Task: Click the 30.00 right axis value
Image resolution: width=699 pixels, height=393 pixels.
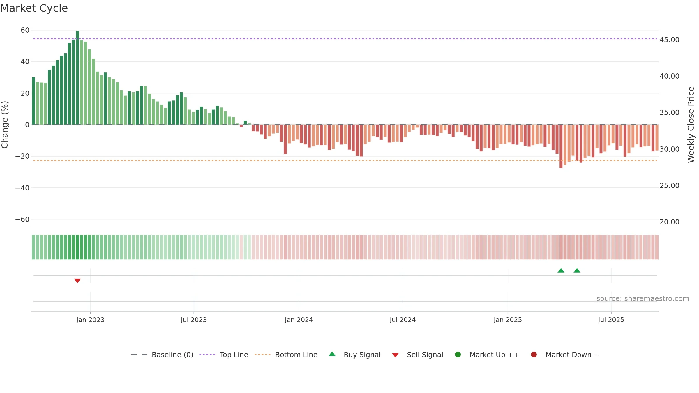Action: [x=669, y=149]
